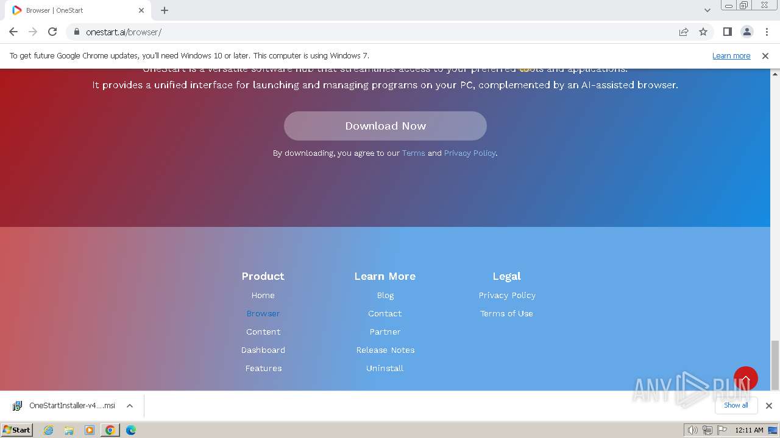Screen dimensions: 780x438
Task: Go to Home in the Product footer
Action: (263, 296)
